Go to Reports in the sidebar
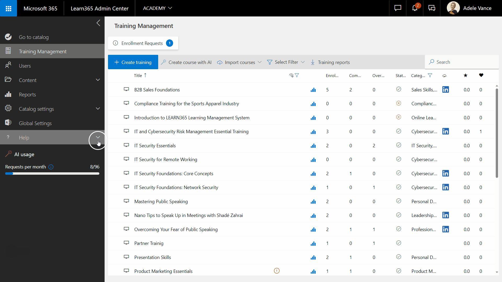Viewport: 502px width, 282px height. click(x=27, y=95)
